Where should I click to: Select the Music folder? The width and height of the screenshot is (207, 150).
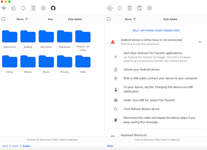coord(46,64)
